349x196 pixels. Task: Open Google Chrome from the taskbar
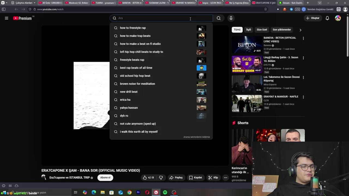coord(129,192)
